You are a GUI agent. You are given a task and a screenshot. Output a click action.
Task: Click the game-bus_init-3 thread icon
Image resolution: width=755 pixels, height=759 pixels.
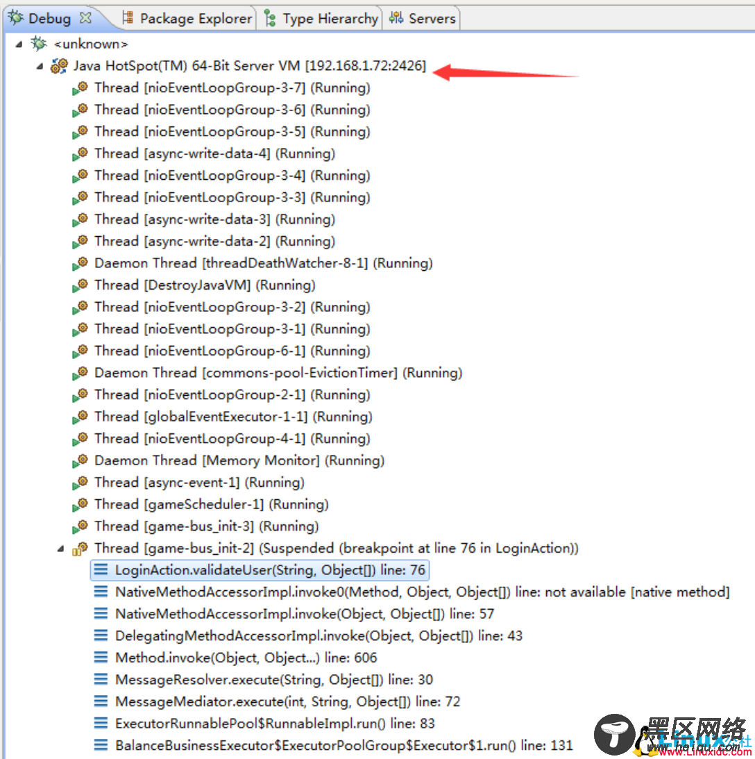tap(80, 526)
